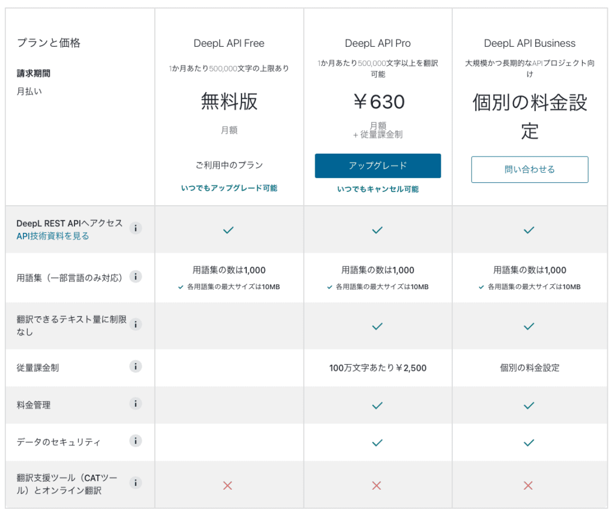Click 料金管理 checkmark in Business column
Screen dimensions: 615x513
coord(529,406)
